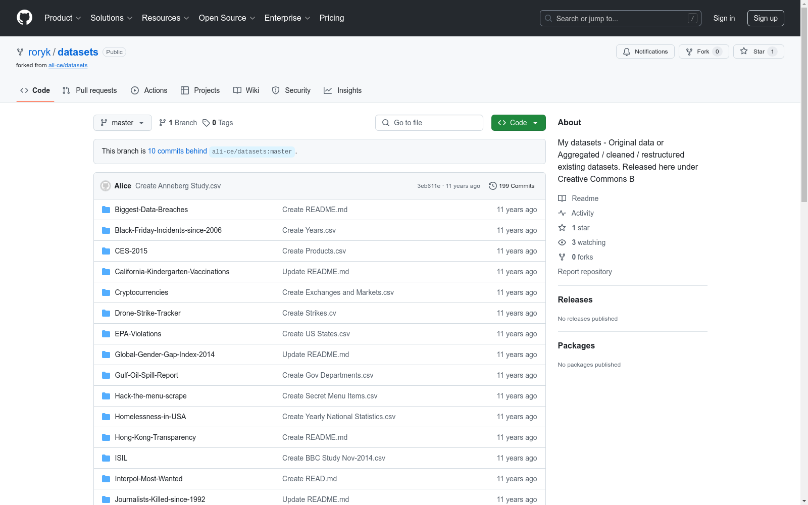808x505 pixels.
Task: Click the slash shortcut key icon in search
Action: 692,18
